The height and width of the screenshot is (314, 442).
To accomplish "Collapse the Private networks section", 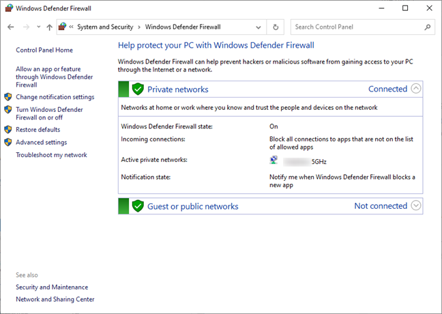I will pos(416,89).
